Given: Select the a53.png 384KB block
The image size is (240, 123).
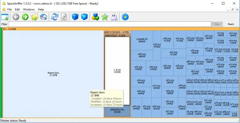Looking at the screenshot, I should point(170,81).
